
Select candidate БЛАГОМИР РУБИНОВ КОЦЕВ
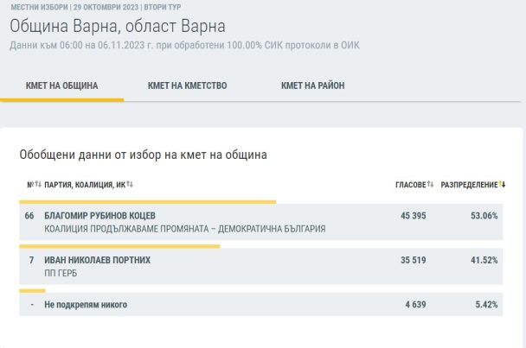tap(100, 215)
